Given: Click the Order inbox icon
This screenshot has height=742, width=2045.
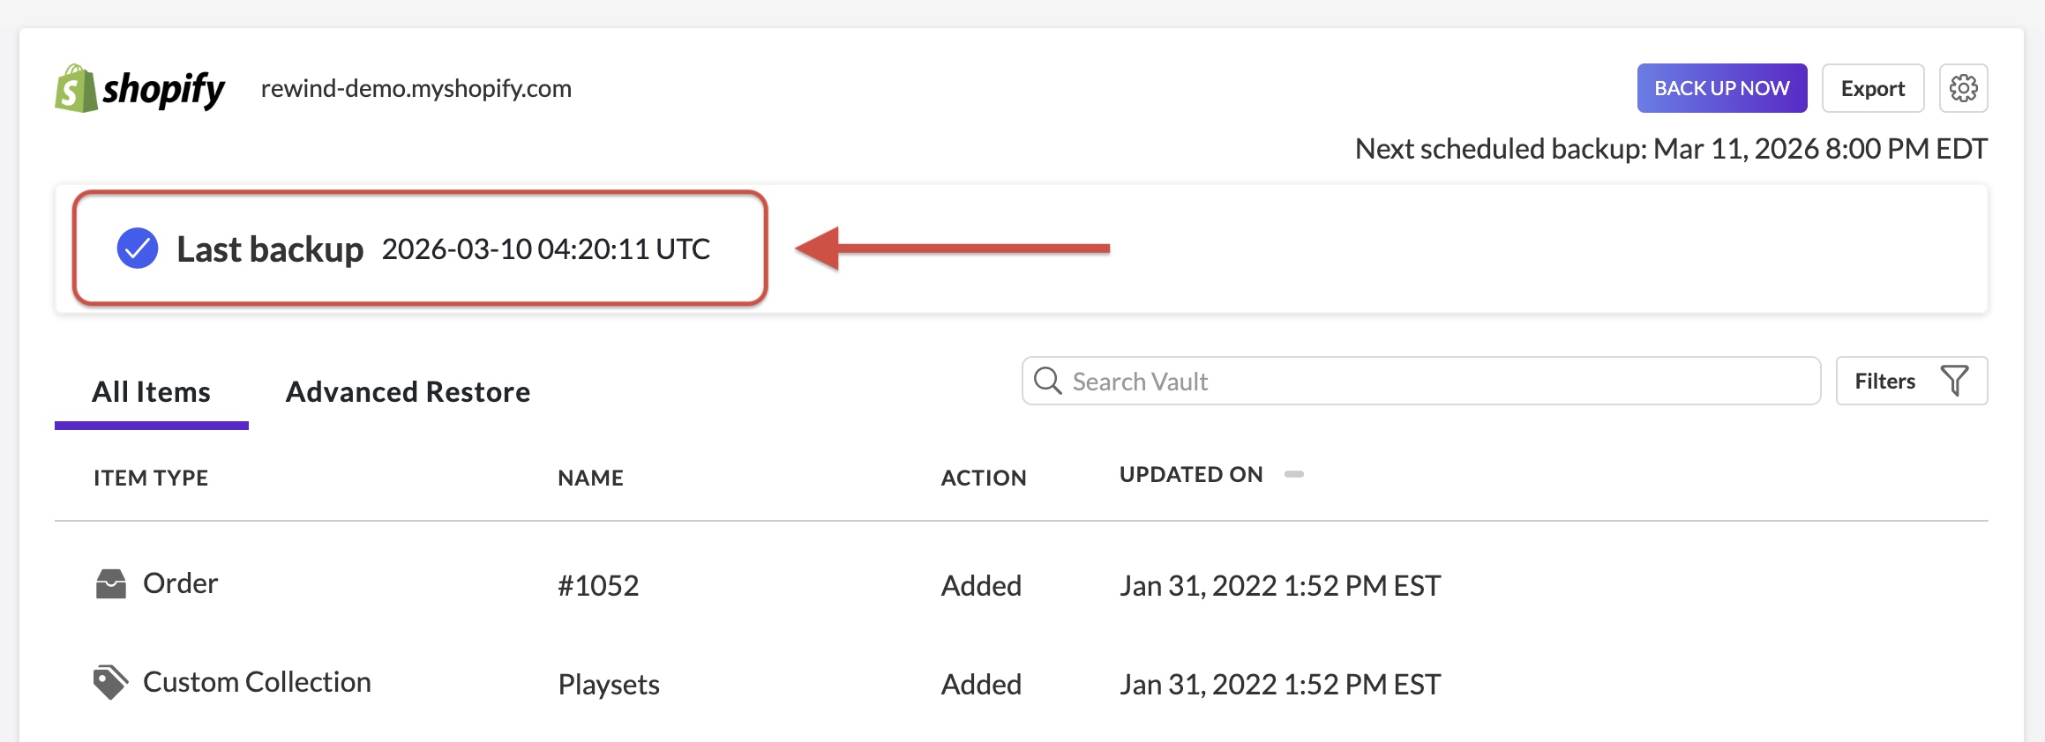Looking at the screenshot, I should pyautogui.click(x=111, y=583).
